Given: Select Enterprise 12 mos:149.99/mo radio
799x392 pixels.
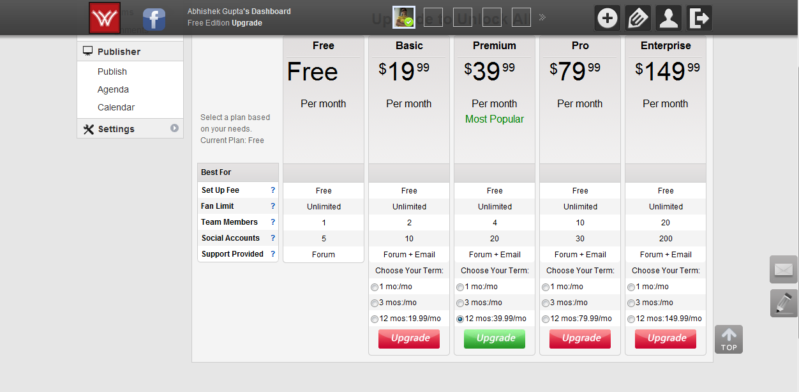Looking at the screenshot, I should point(631,319).
